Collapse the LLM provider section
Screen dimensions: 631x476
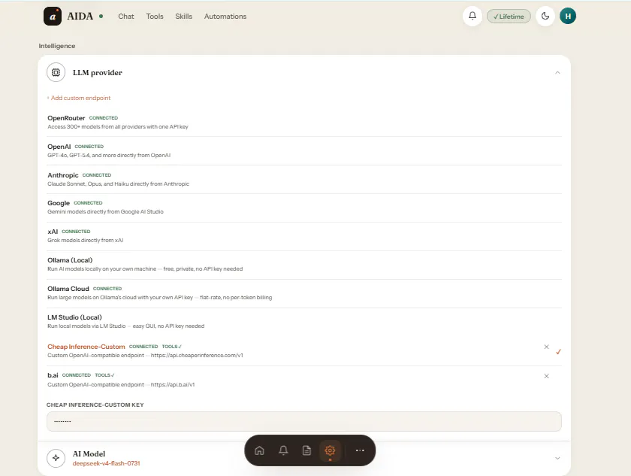point(557,72)
